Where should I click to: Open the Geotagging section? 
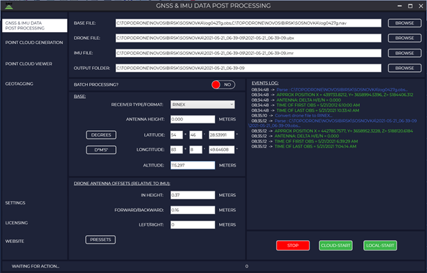point(19,84)
